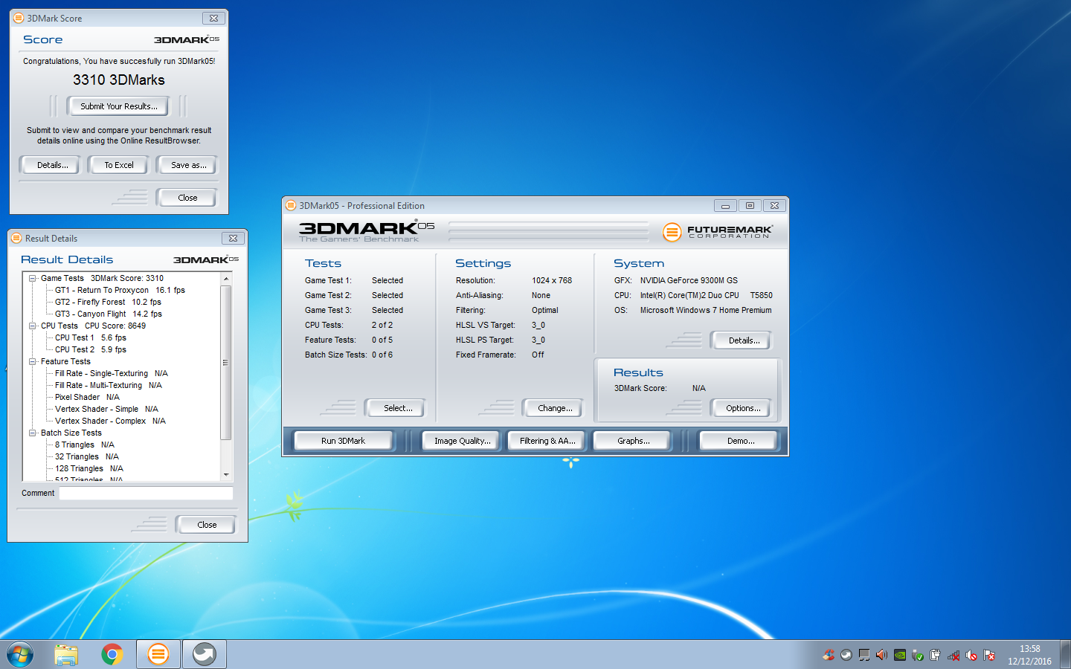Select Vertex Shader - Complex row
Image resolution: width=1071 pixels, height=669 pixels.
tap(110, 421)
